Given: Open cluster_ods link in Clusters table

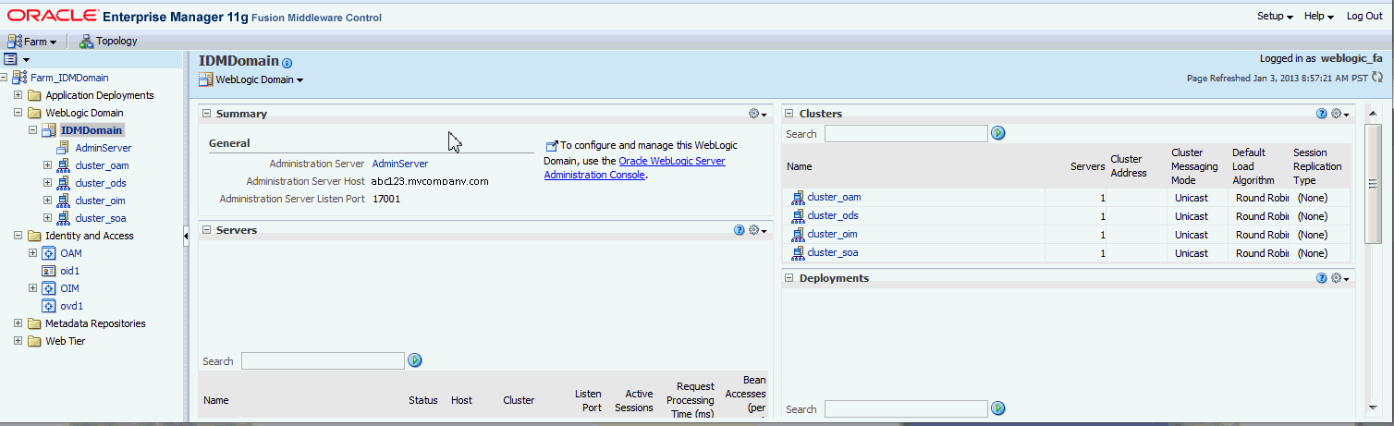Looking at the screenshot, I should point(833,215).
